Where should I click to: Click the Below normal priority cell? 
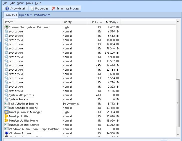[x=71, y=104]
